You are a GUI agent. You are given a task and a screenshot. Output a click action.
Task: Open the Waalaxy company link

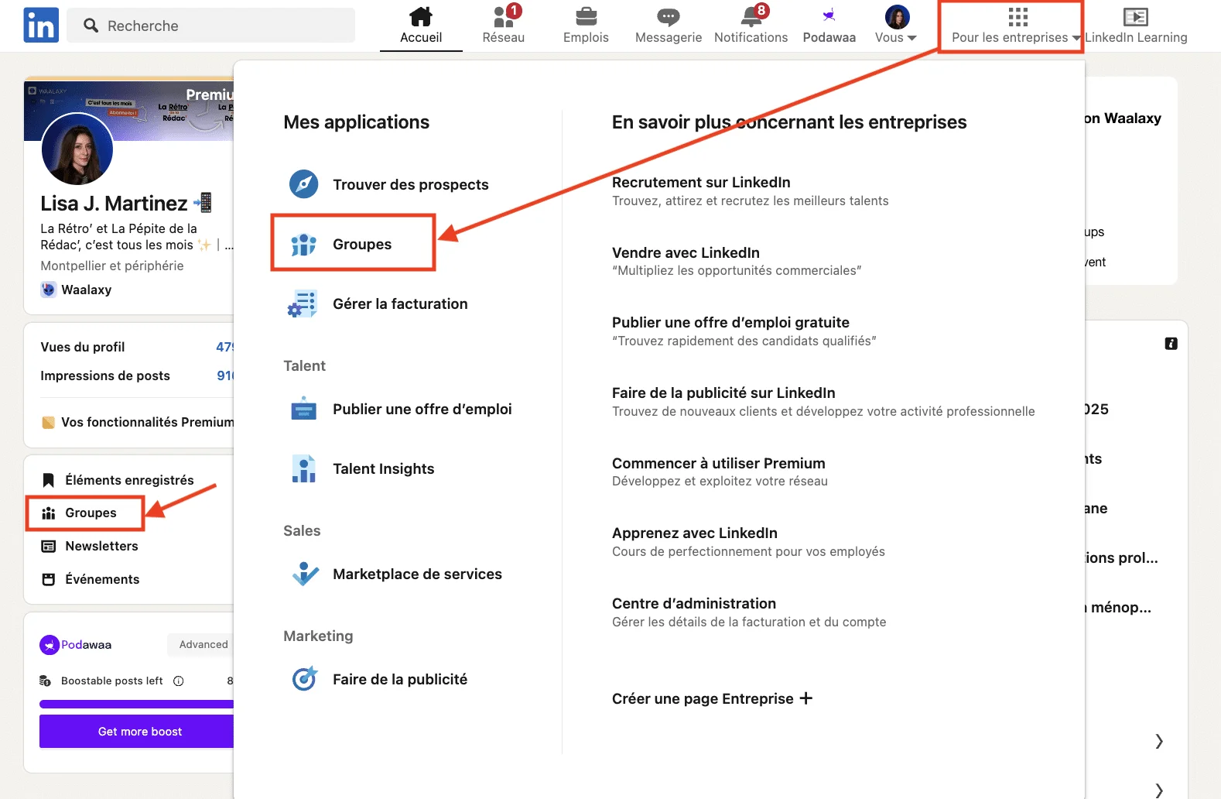(86, 290)
